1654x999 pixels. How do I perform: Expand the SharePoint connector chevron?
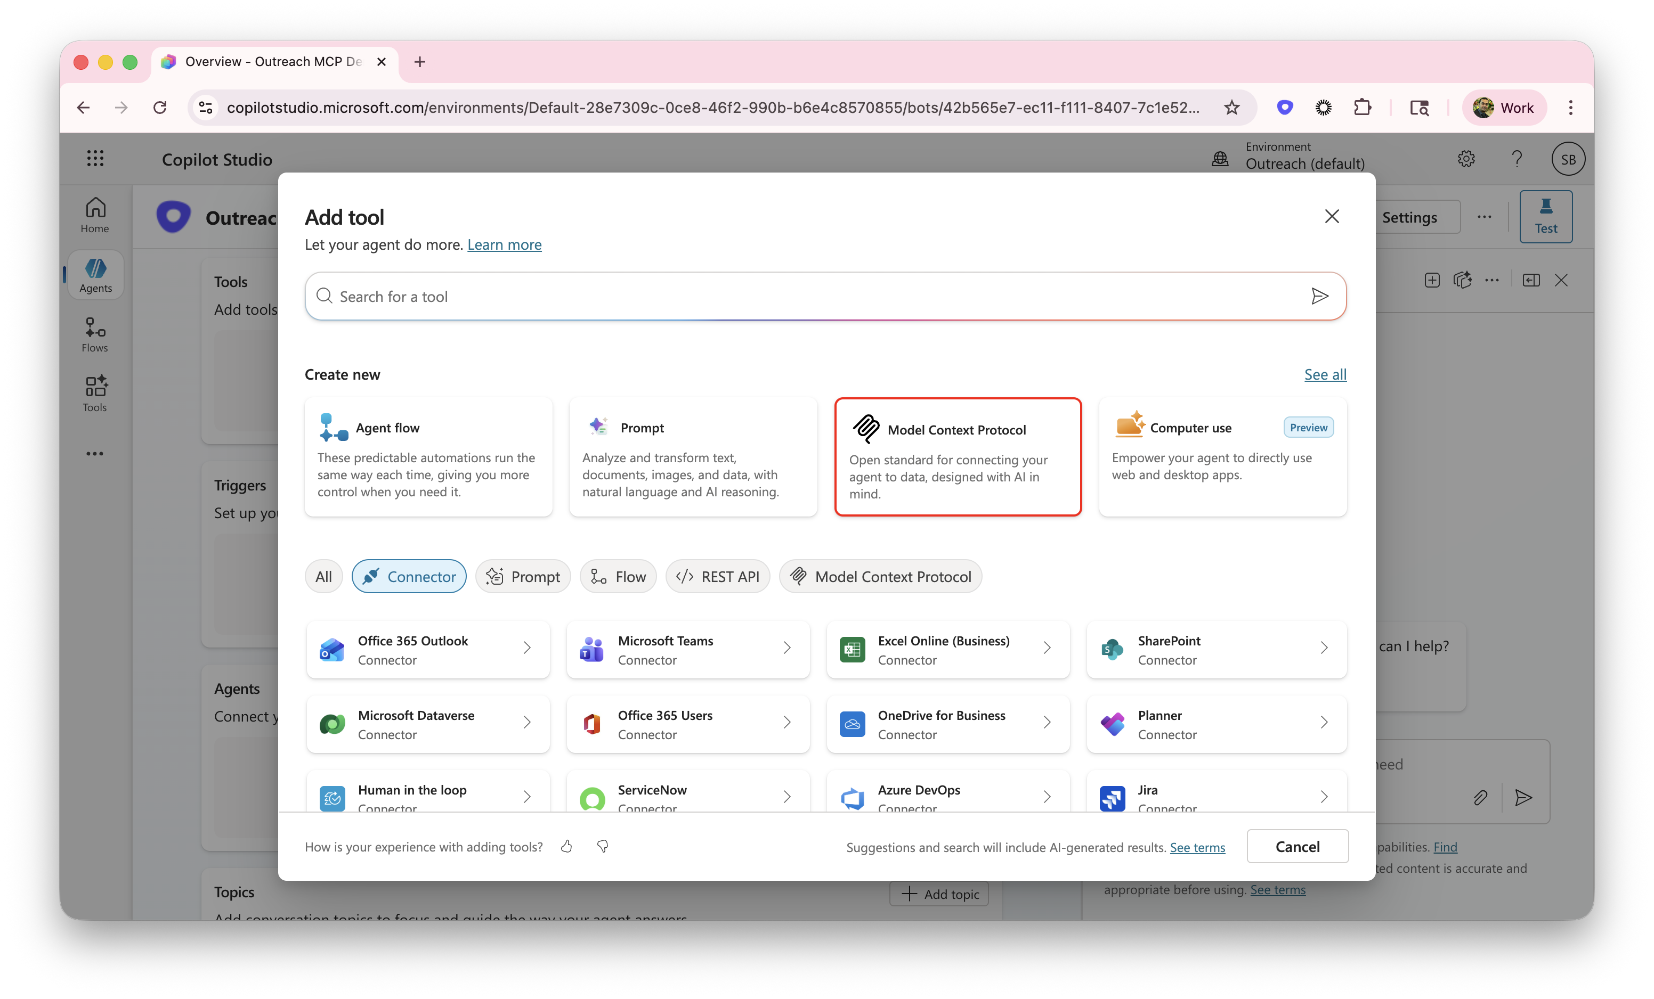pyautogui.click(x=1324, y=648)
